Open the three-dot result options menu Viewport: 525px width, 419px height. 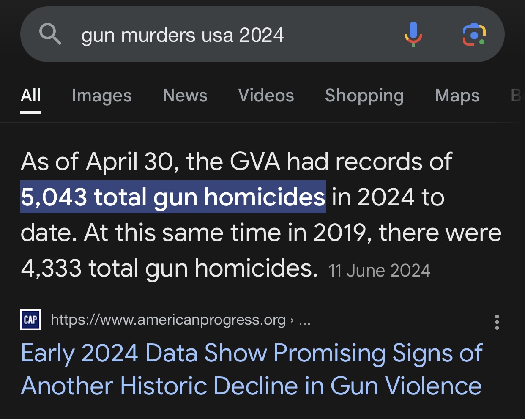tap(497, 322)
